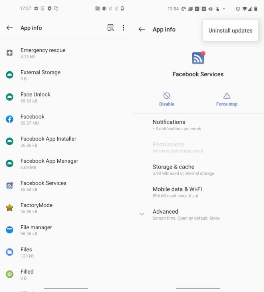Tap the blue Facebook app icon
Viewport: 264px width, 292px height.
(x=10, y=119)
